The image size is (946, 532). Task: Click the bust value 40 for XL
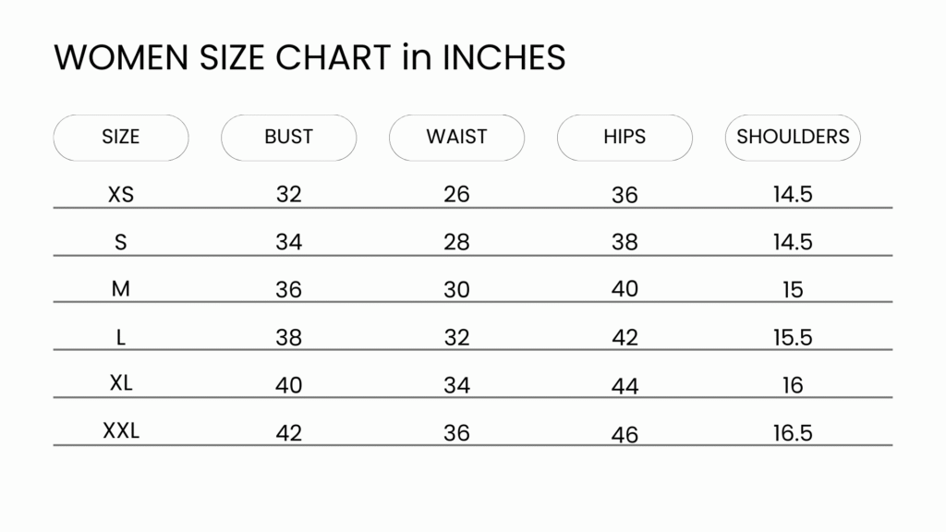288,385
